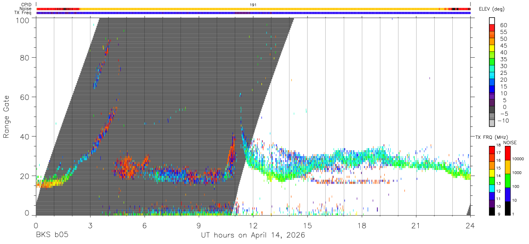Click x-axis hour tick 9
Image resolution: width=529 pixels, height=244 pixels.
[199, 225]
